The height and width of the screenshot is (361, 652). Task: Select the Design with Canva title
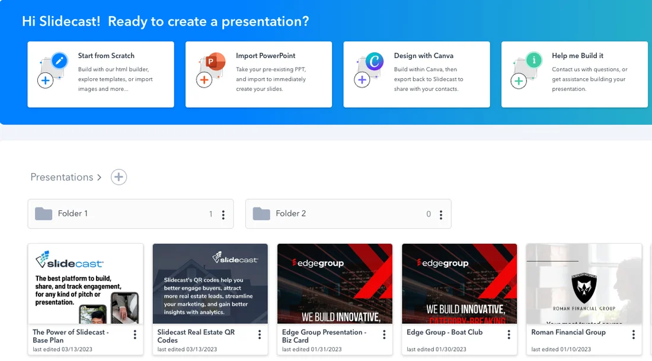point(423,56)
